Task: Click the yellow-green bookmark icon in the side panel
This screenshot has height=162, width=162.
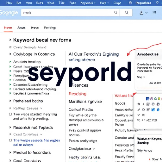Action: coord(159,99)
